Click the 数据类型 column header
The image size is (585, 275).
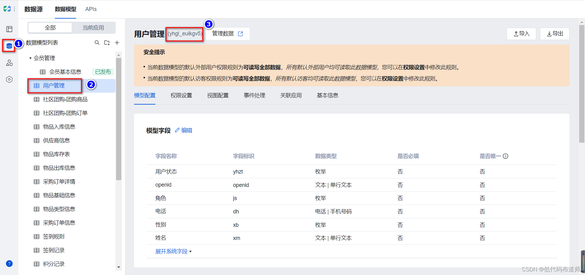(326, 156)
